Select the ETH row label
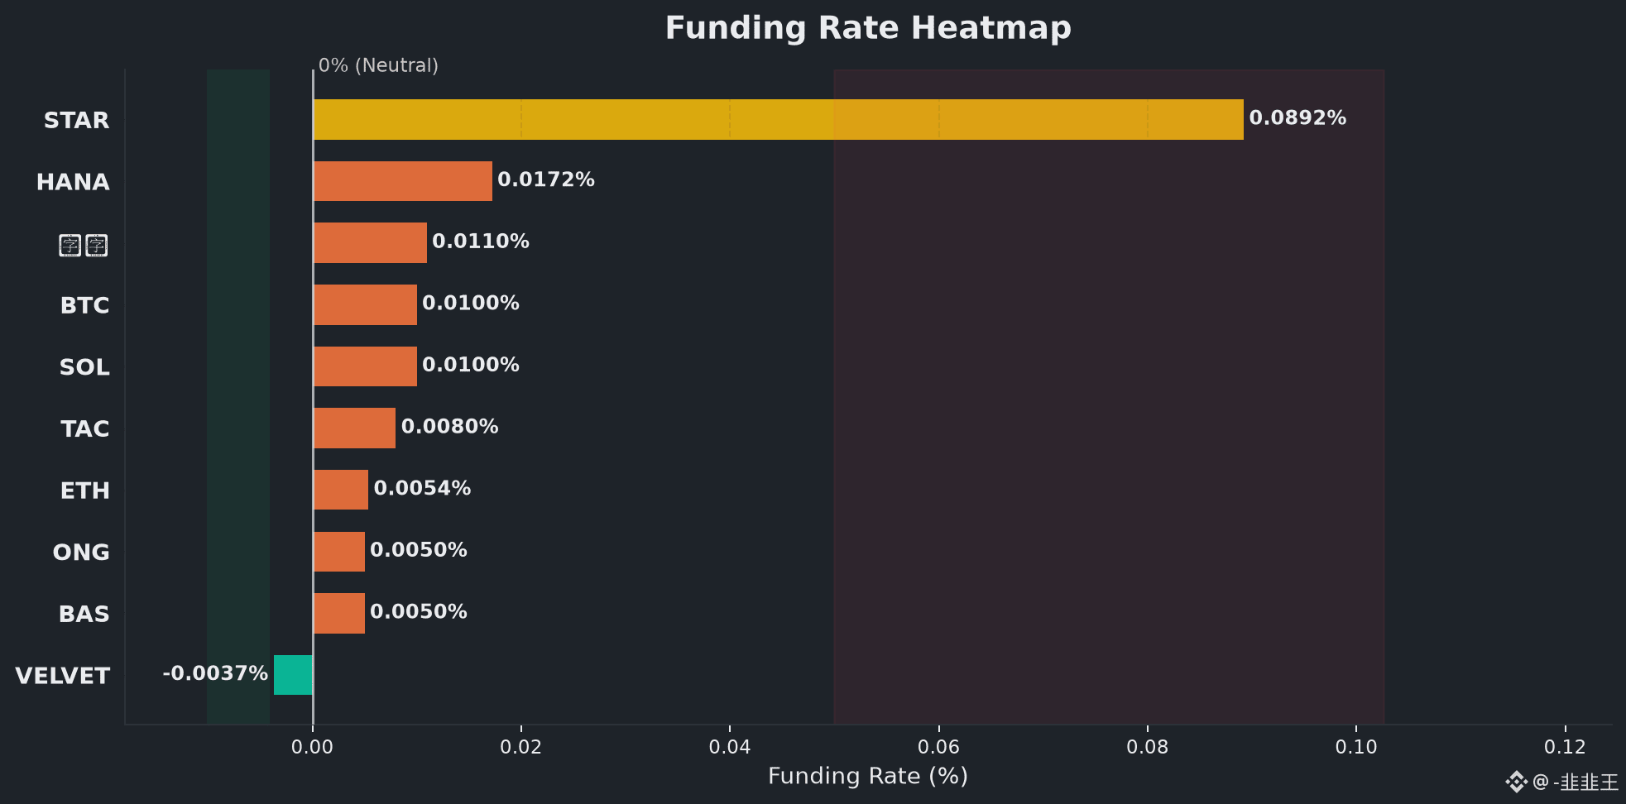Image resolution: width=1626 pixels, height=804 pixels. (85, 491)
